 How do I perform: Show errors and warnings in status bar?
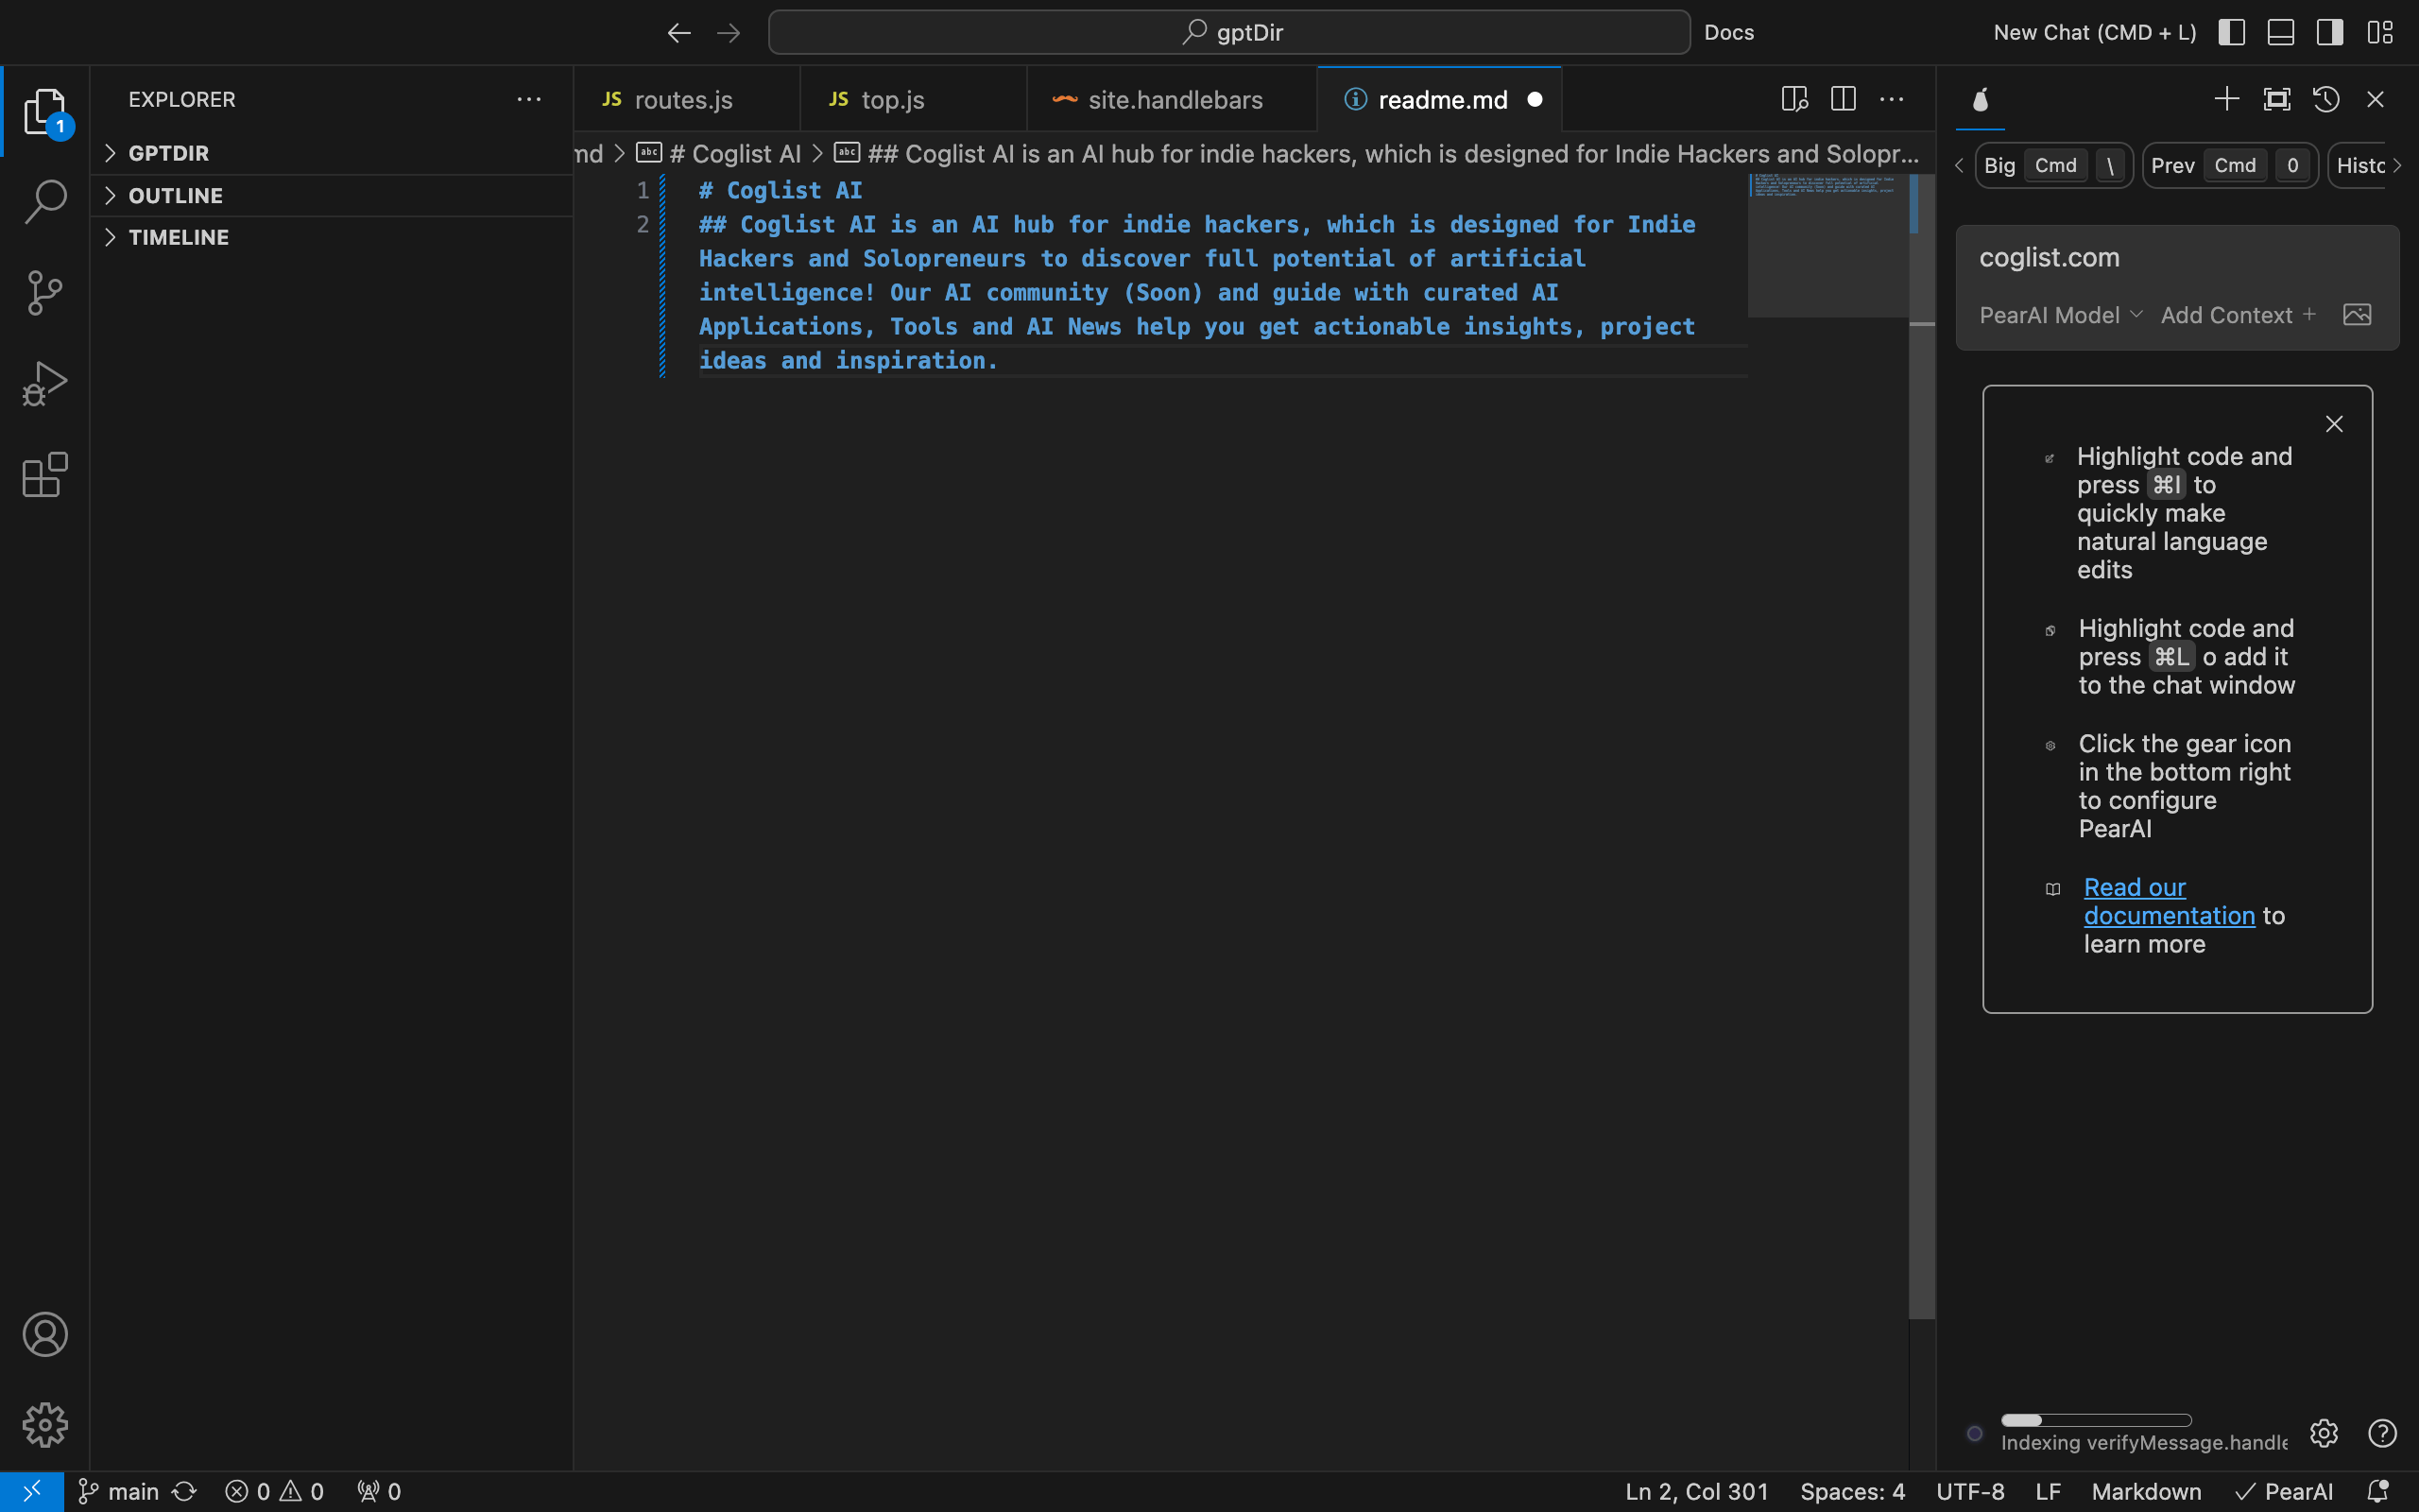(274, 1491)
